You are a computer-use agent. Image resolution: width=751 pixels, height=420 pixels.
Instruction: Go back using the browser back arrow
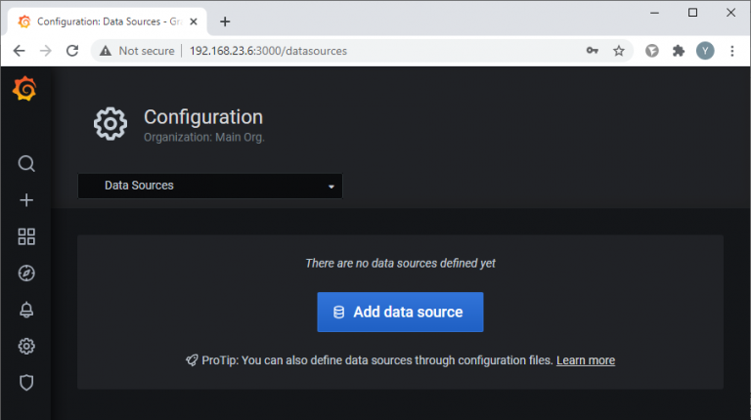pyautogui.click(x=20, y=51)
